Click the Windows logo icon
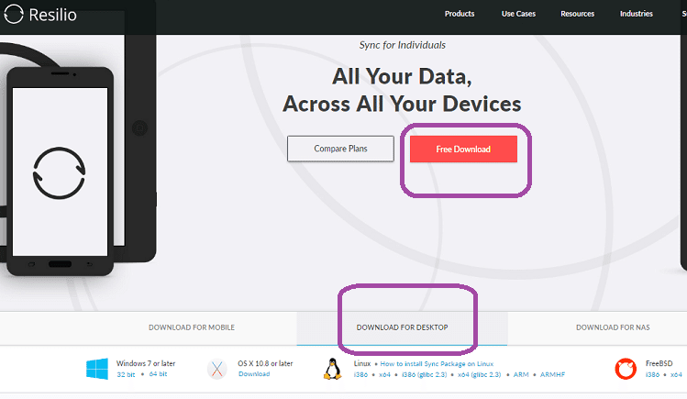The image size is (687, 399). [x=97, y=369]
